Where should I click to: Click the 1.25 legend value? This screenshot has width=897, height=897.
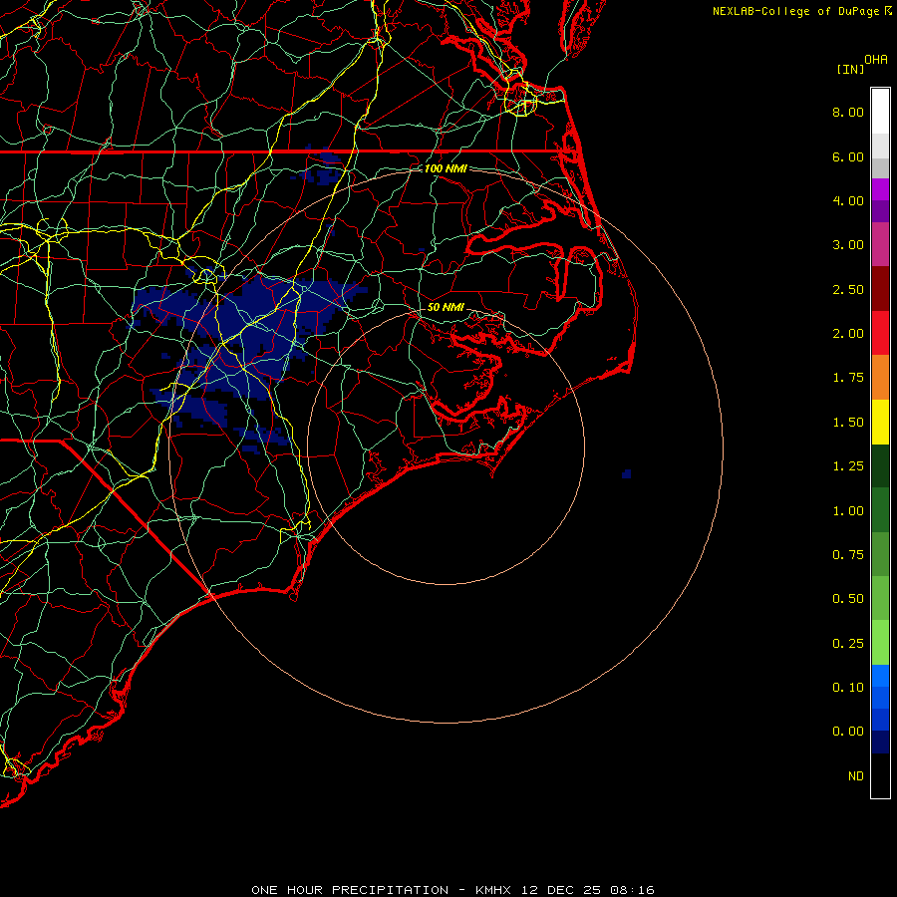click(848, 466)
